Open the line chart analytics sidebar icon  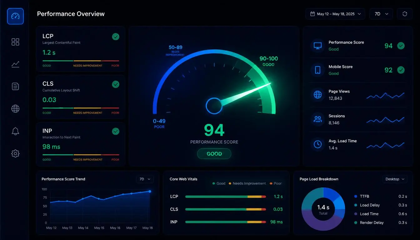pyautogui.click(x=15, y=64)
